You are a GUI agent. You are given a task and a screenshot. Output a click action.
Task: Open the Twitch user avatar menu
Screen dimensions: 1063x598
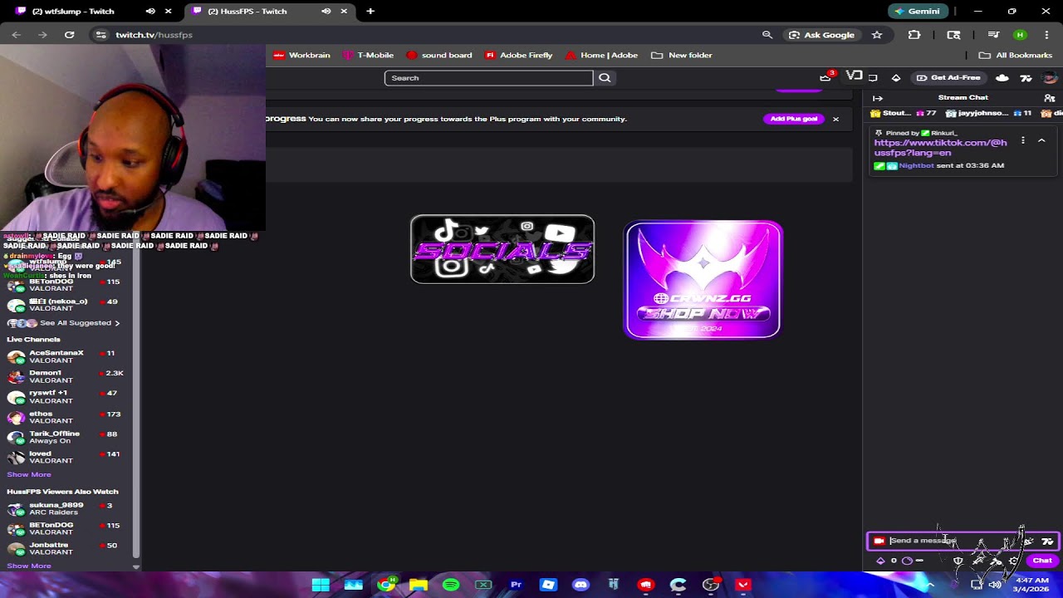coord(1051,78)
